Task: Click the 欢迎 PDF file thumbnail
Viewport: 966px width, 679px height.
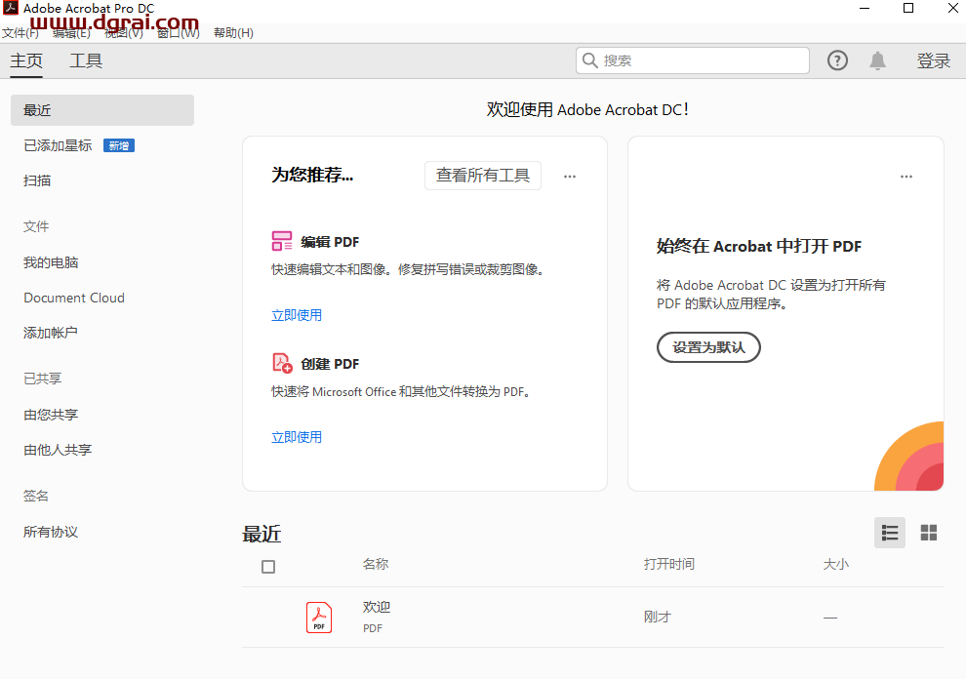Action: pyautogui.click(x=318, y=617)
